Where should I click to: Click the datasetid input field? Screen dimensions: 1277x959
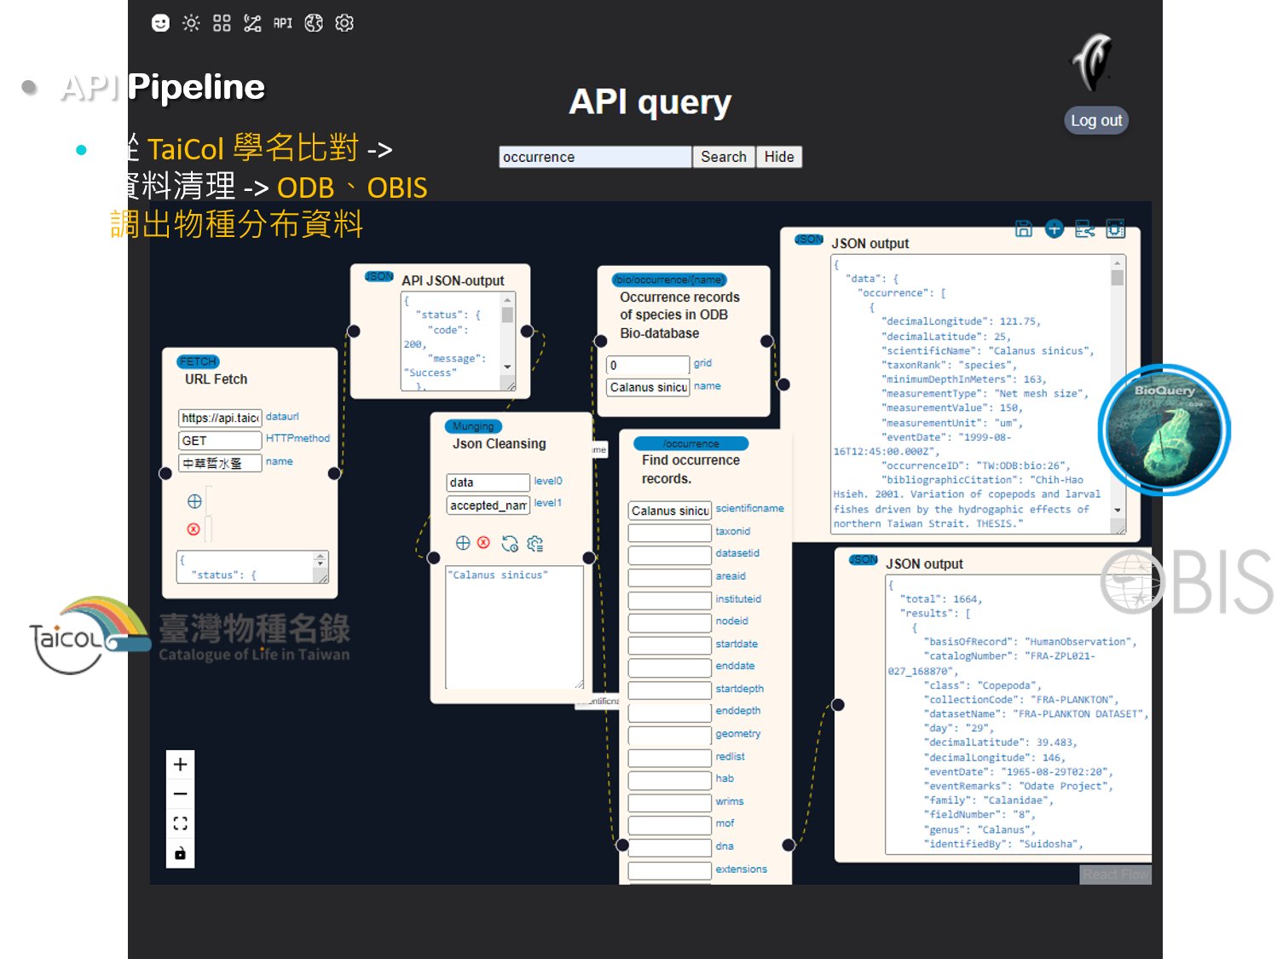669,555
